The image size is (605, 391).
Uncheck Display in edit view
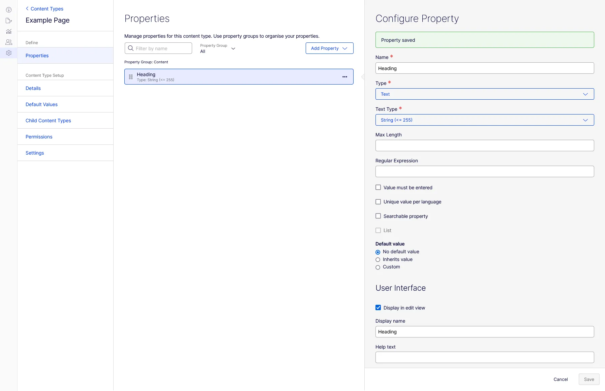point(378,307)
